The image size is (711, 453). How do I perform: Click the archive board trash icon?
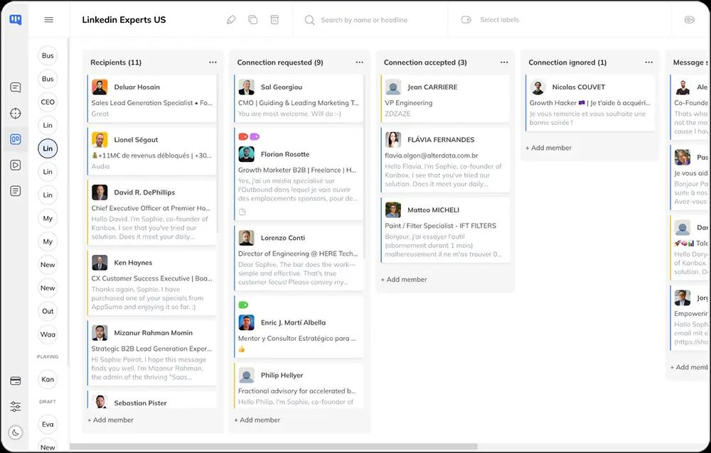coord(274,19)
